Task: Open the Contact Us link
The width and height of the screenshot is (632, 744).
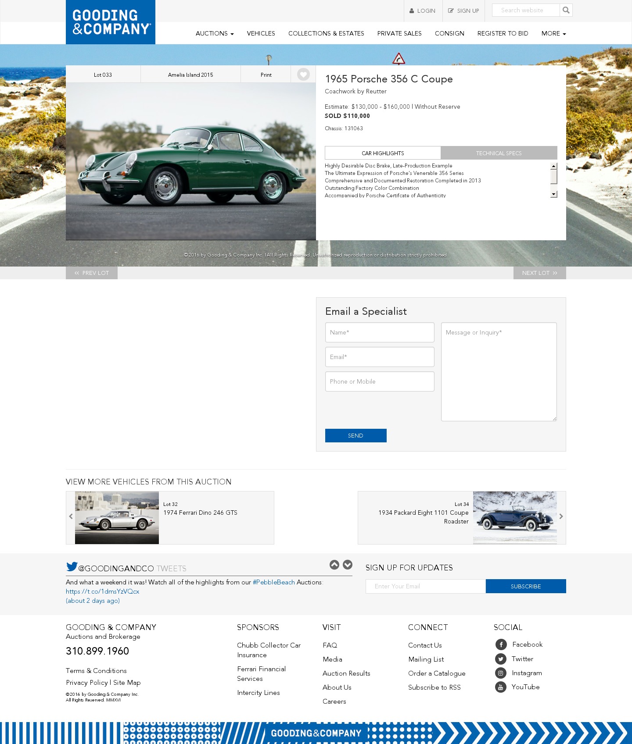Action: click(x=425, y=645)
